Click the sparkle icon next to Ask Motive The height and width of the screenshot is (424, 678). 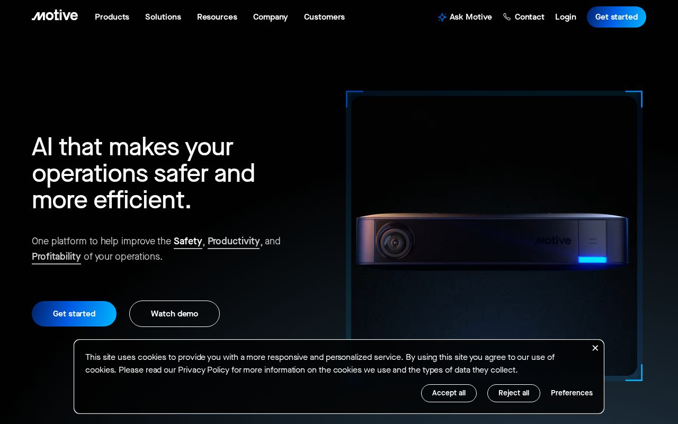click(x=442, y=17)
